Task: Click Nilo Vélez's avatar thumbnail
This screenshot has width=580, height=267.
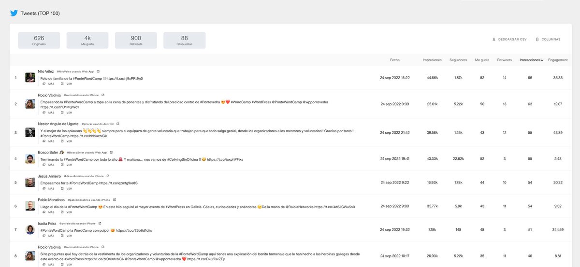Action: tap(30, 77)
